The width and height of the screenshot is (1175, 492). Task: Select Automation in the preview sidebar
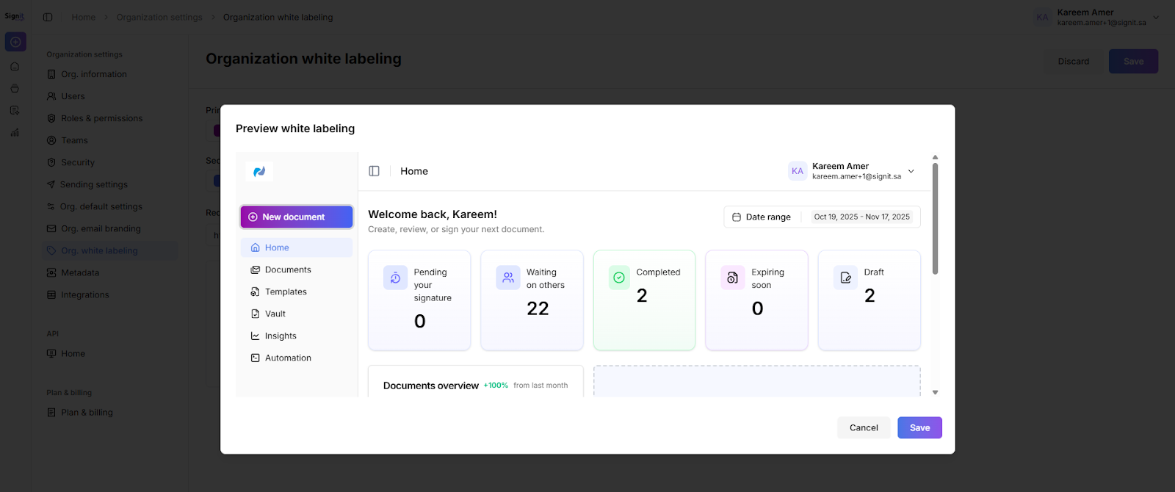pos(288,358)
